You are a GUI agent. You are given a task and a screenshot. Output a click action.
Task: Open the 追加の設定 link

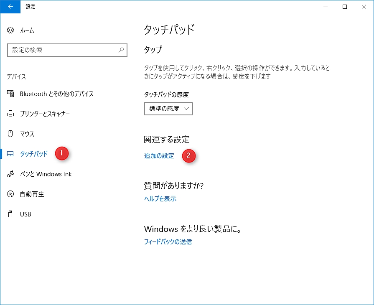(x=159, y=156)
